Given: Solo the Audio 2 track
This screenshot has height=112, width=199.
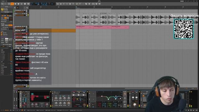Looking at the screenshot, I should (25, 14).
